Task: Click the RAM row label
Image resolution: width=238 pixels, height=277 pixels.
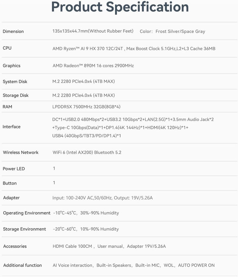Action: [x=8, y=107]
